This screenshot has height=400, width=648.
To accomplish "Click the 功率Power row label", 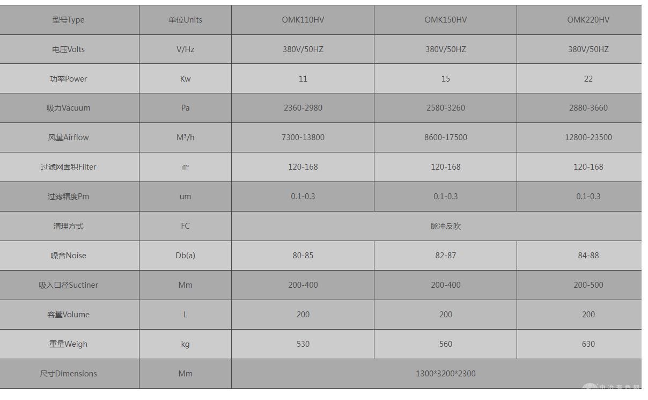I will click(x=69, y=79).
